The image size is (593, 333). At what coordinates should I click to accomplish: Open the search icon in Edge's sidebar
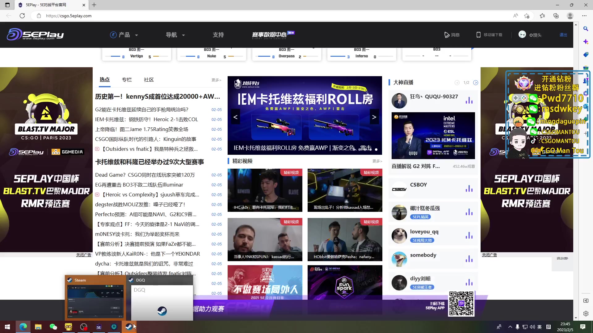[x=586, y=29]
